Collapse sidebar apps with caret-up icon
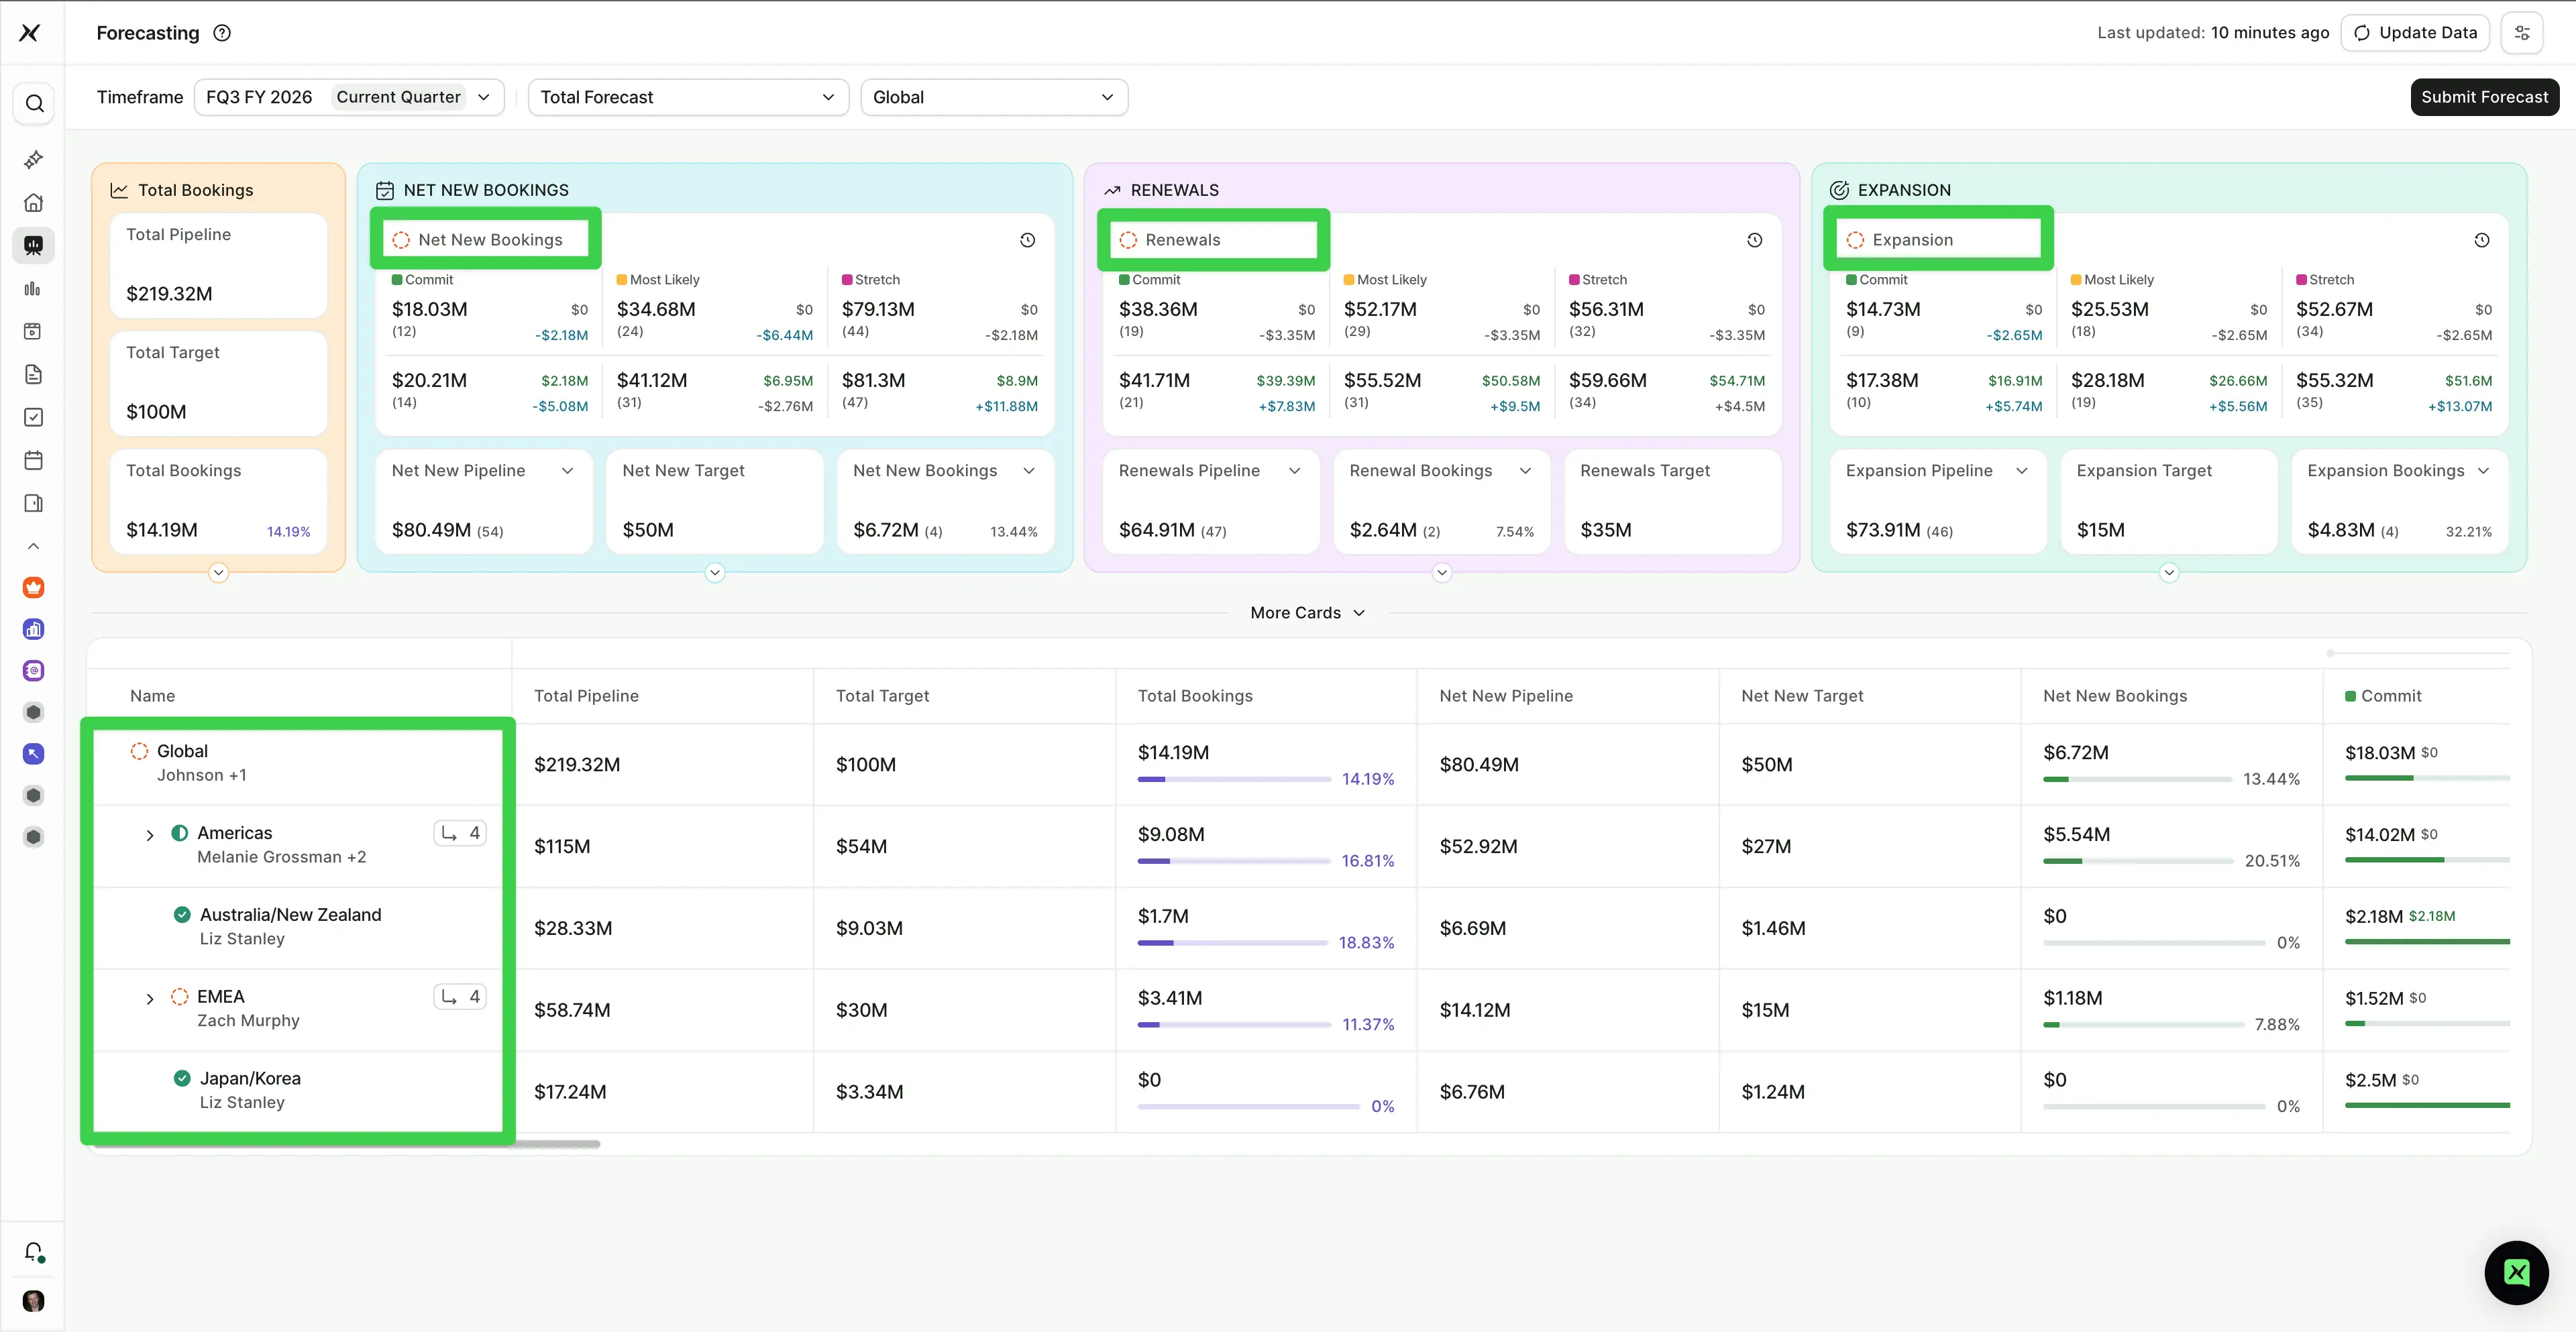 tap(33, 546)
